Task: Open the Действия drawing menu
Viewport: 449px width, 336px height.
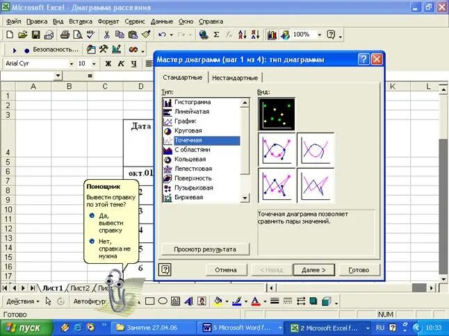Action: click(x=22, y=301)
